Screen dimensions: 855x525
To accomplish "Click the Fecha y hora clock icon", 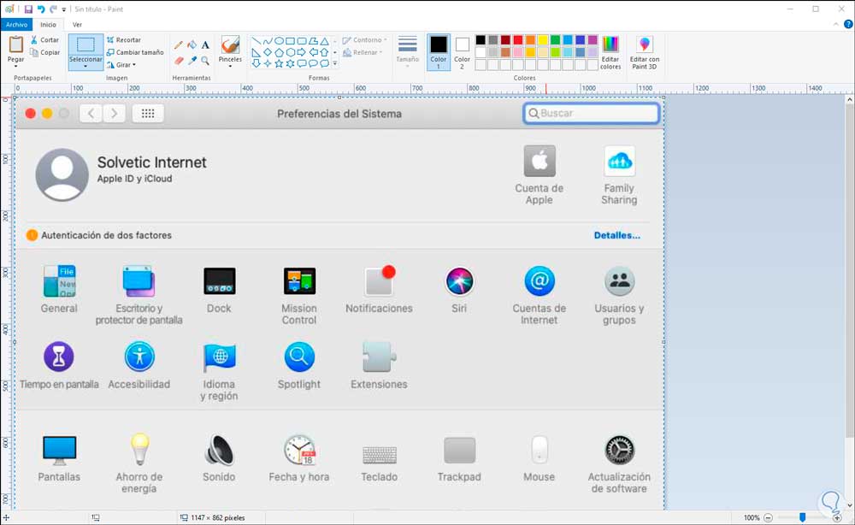I will 299,451.
